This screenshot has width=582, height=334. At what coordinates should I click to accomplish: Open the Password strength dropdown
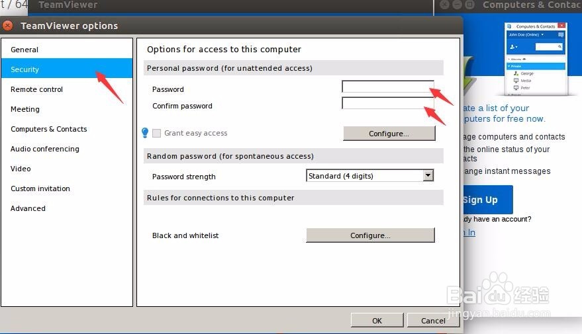428,176
